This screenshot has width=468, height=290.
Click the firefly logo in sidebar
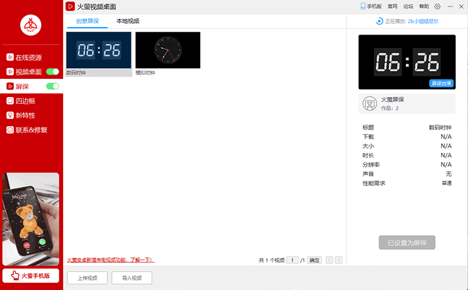[31, 25]
